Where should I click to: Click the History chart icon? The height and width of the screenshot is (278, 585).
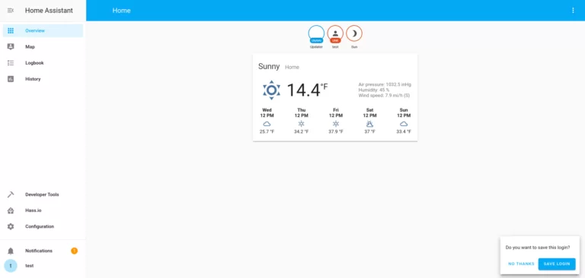(11, 79)
